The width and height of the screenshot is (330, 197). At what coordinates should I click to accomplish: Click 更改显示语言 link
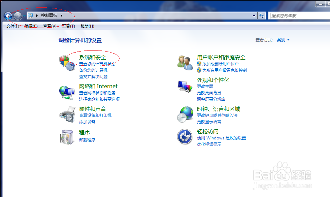(x=209, y=122)
